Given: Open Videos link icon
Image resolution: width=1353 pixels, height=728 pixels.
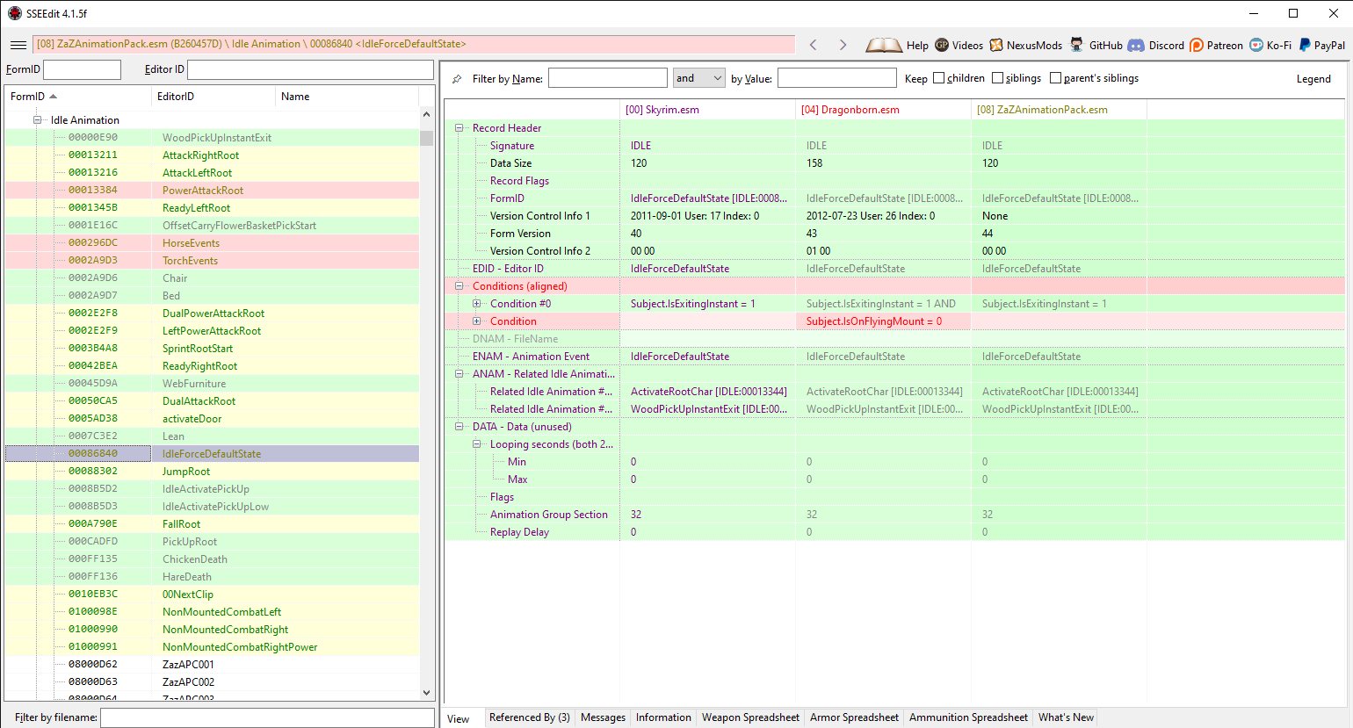Looking at the screenshot, I should tap(942, 45).
